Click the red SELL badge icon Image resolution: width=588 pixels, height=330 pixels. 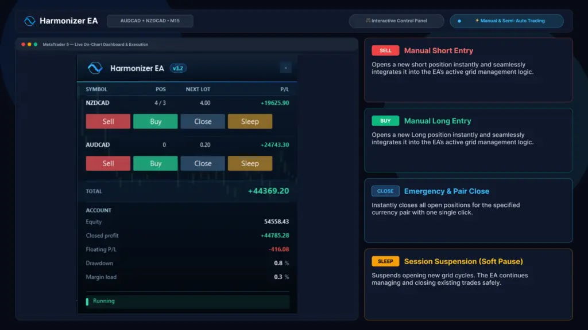coord(385,50)
